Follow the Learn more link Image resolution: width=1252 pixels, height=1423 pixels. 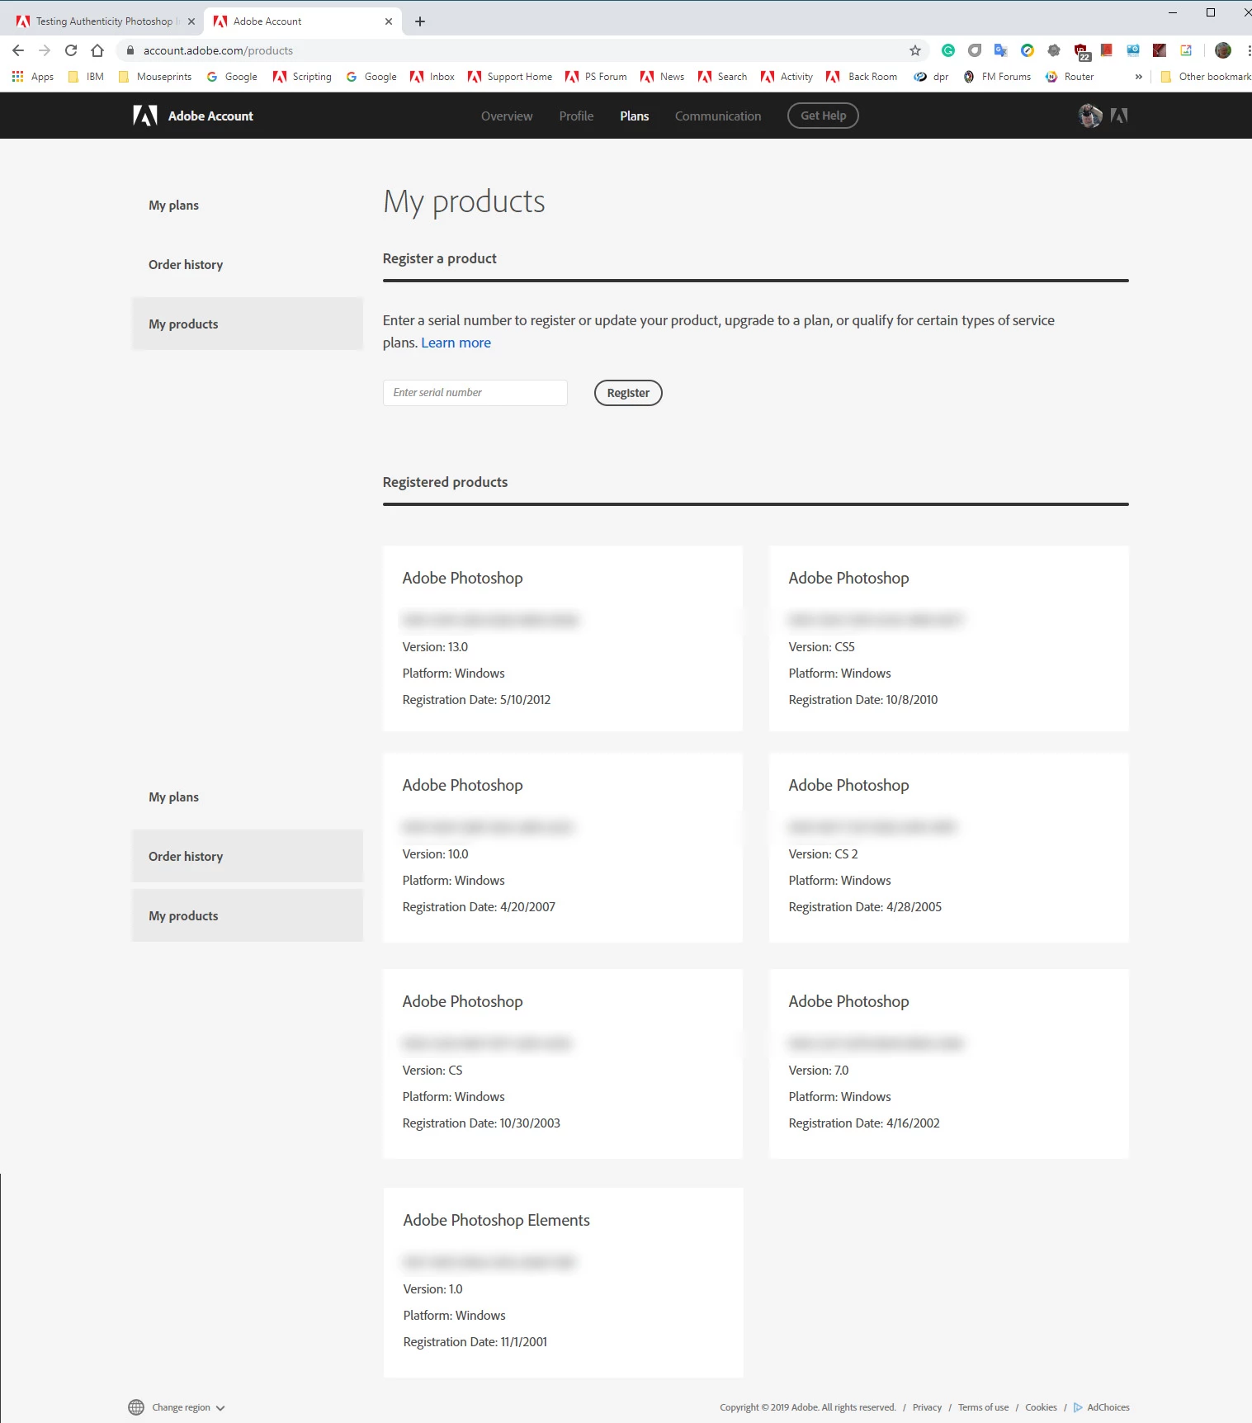pyautogui.click(x=456, y=343)
